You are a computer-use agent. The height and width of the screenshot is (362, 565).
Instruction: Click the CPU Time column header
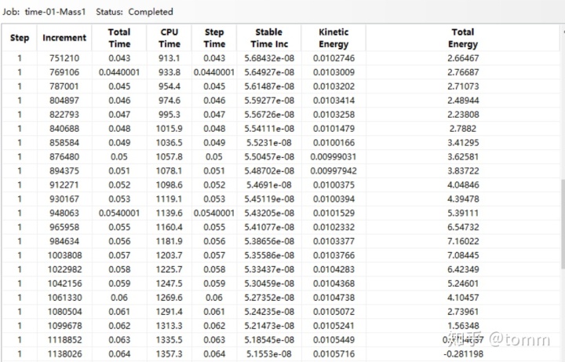[169, 38]
